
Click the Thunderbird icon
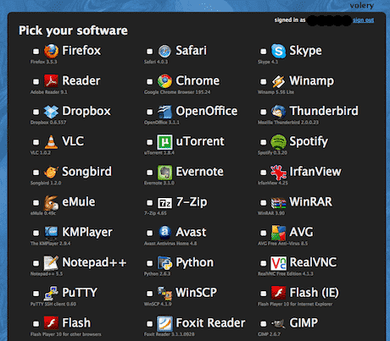point(278,112)
